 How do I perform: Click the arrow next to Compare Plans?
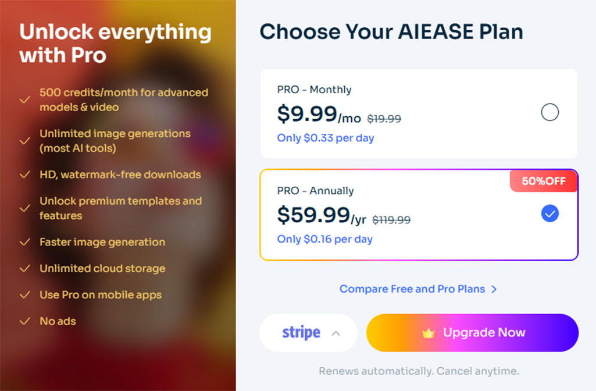(x=494, y=289)
